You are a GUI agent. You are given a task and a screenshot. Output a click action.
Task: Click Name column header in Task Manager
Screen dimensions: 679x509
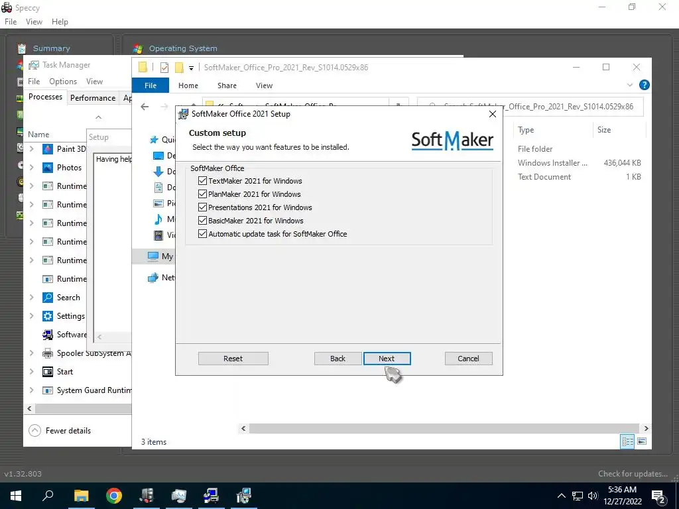[38, 135]
